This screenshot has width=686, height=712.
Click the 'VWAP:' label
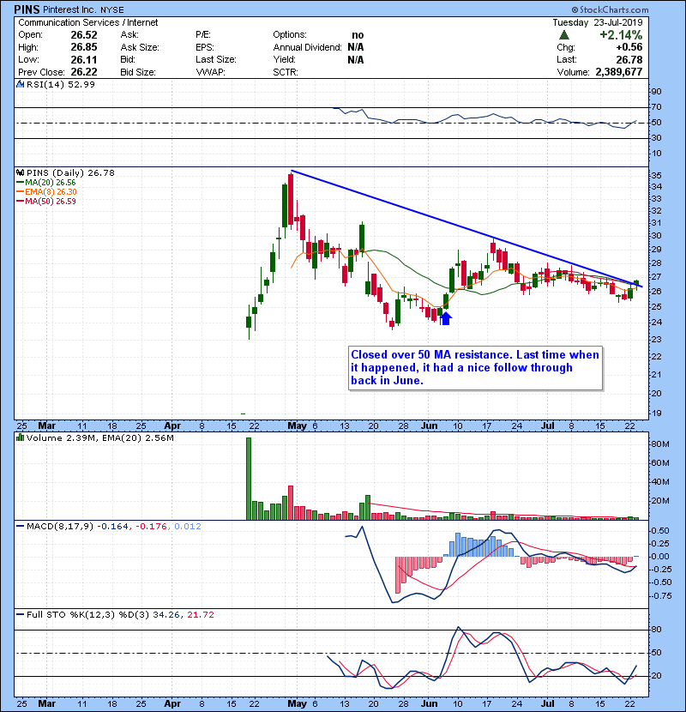[x=211, y=72]
